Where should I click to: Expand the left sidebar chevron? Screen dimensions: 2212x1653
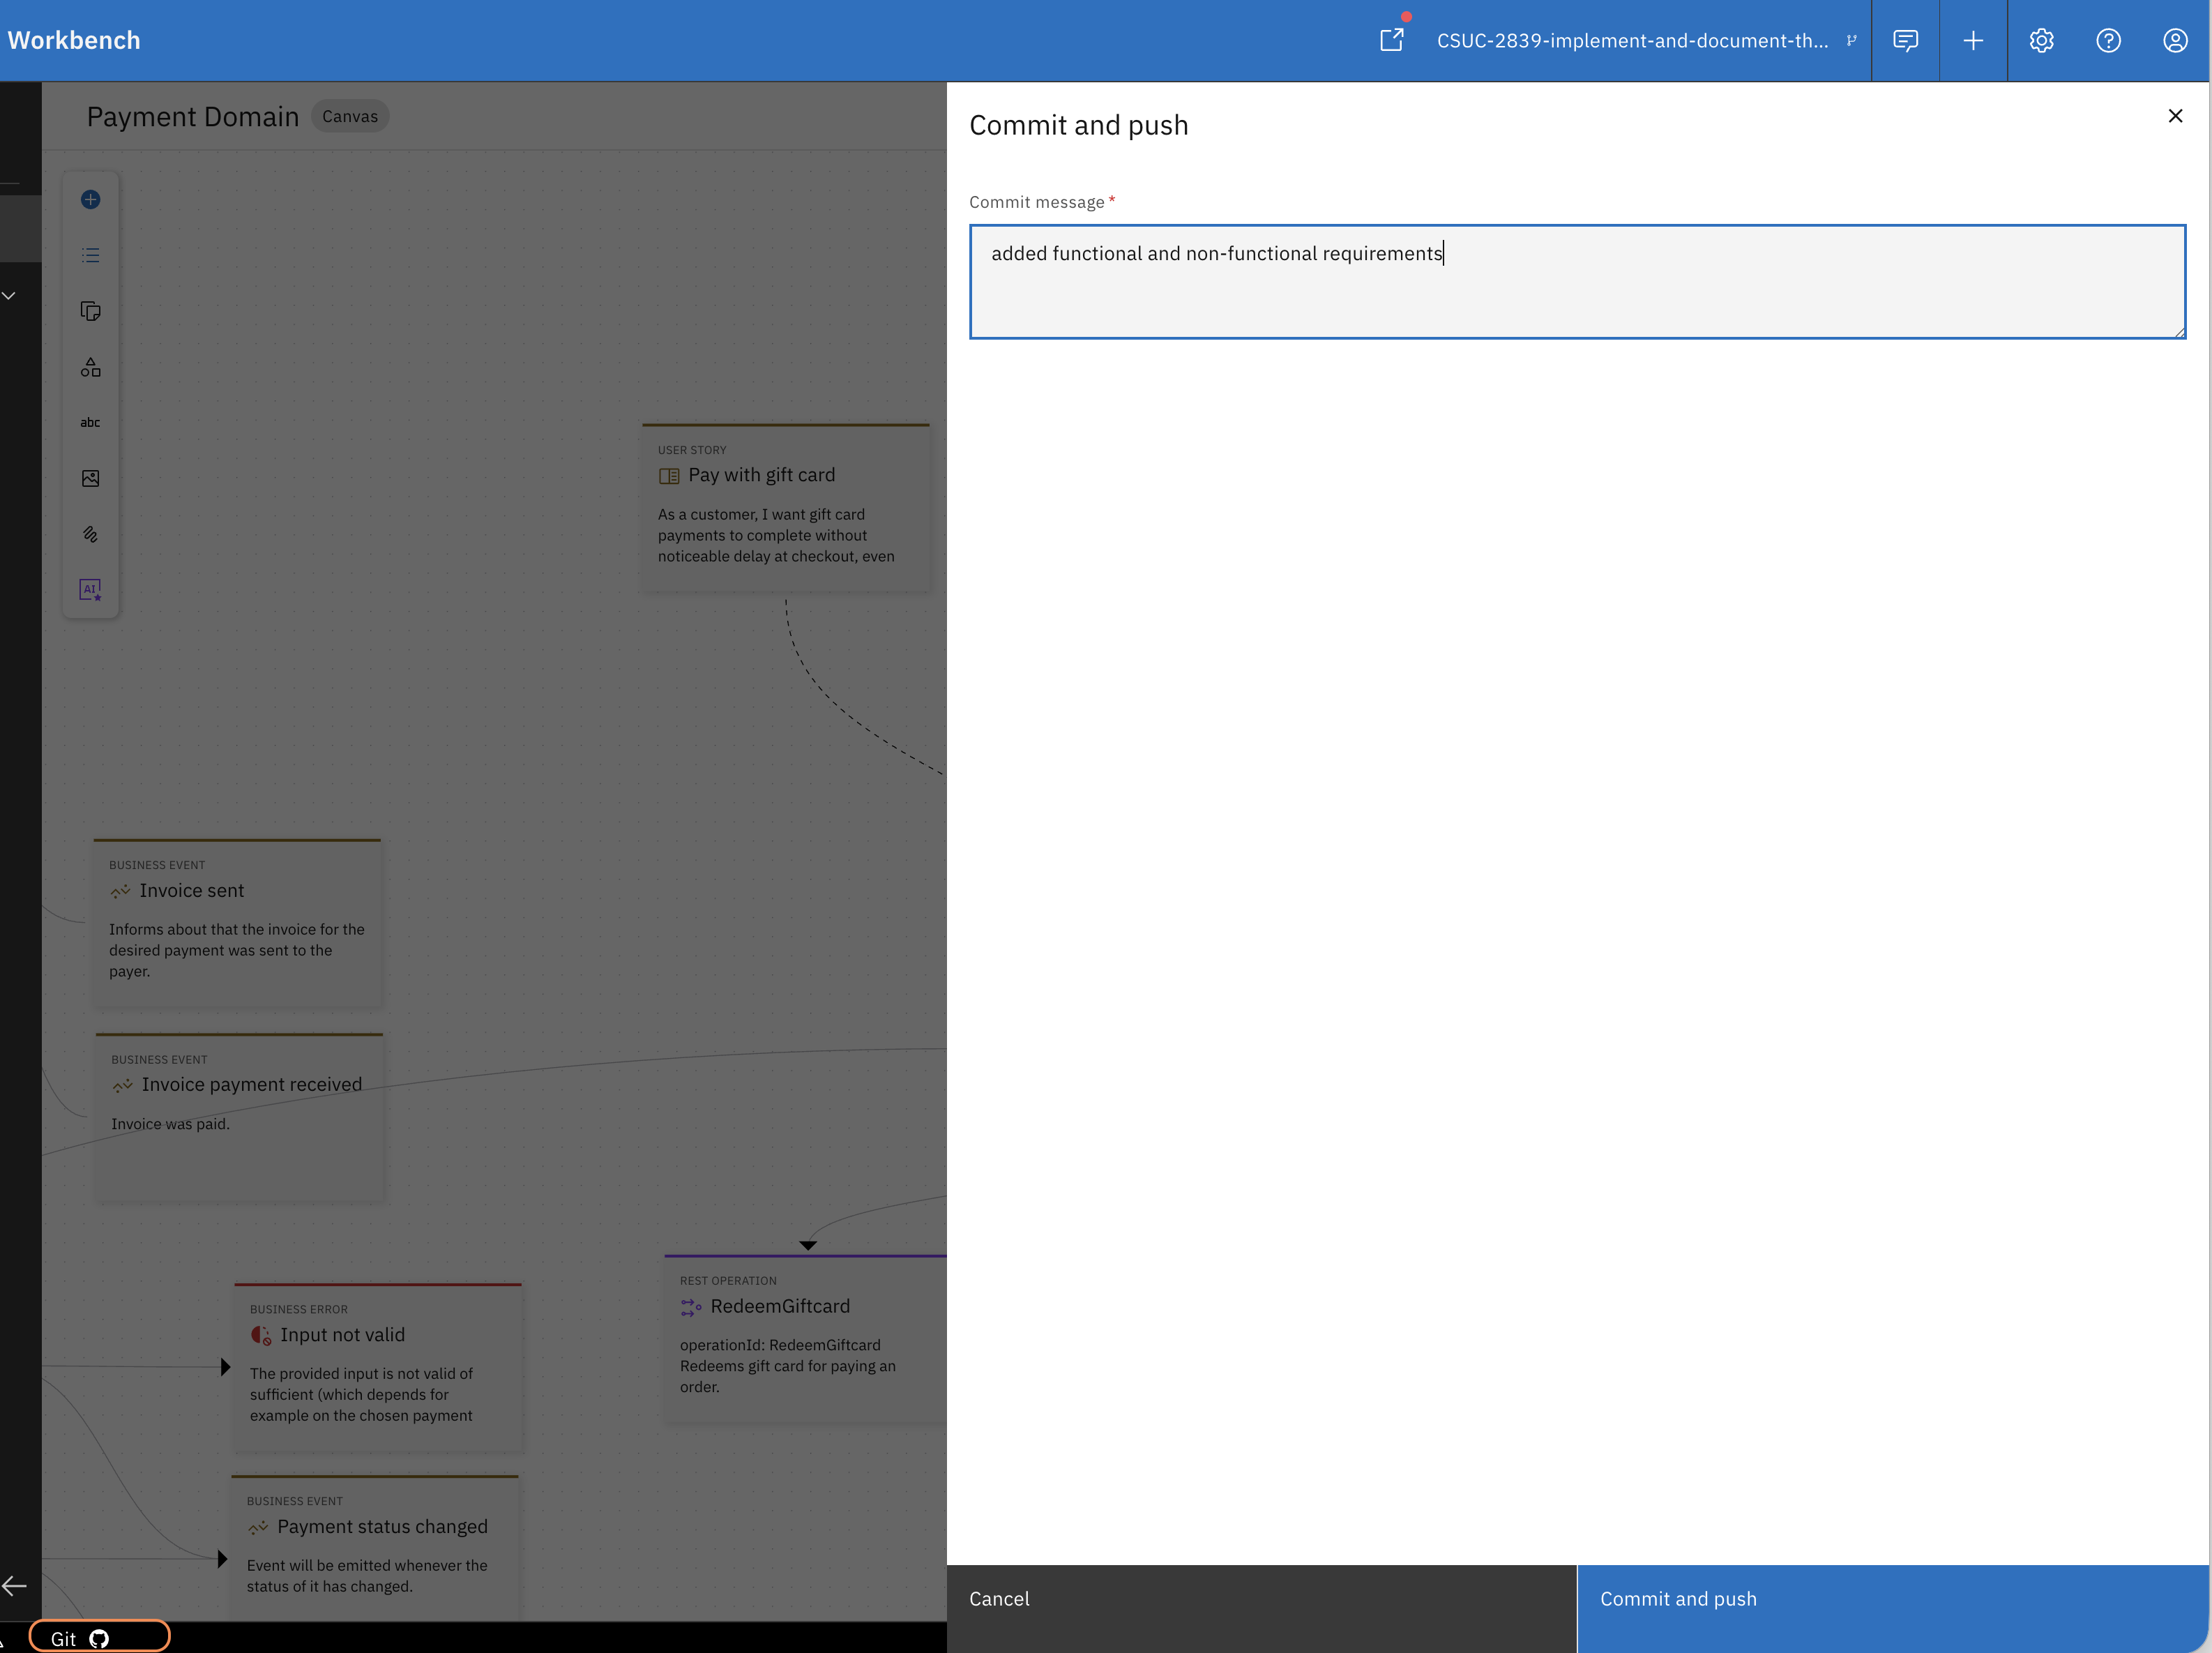tap(9, 296)
